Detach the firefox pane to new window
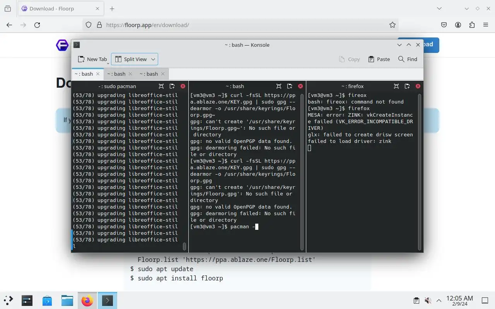Image resolution: width=495 pixels, height=309 pixels. point(407,86)
